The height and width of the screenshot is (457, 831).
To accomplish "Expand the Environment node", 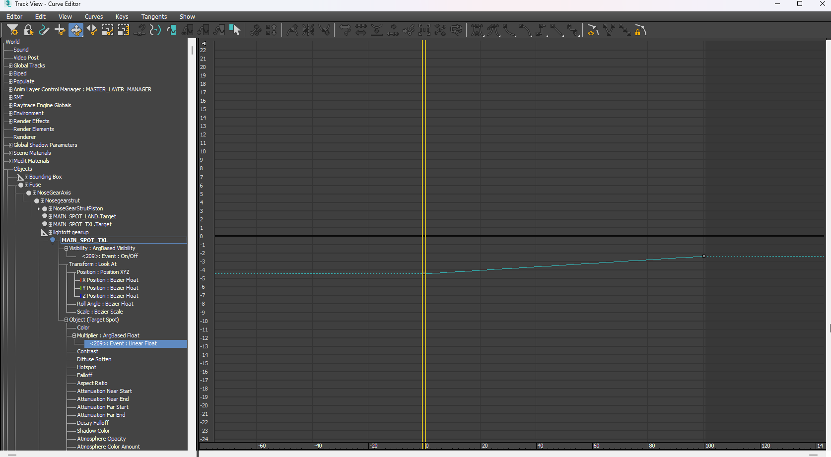I will click(11, 113).
